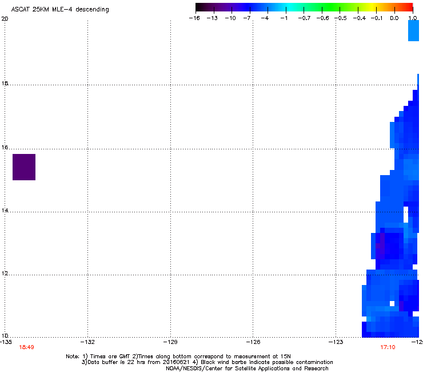
Task: Click the -123 longitude label
Action: tap(336, 342)
